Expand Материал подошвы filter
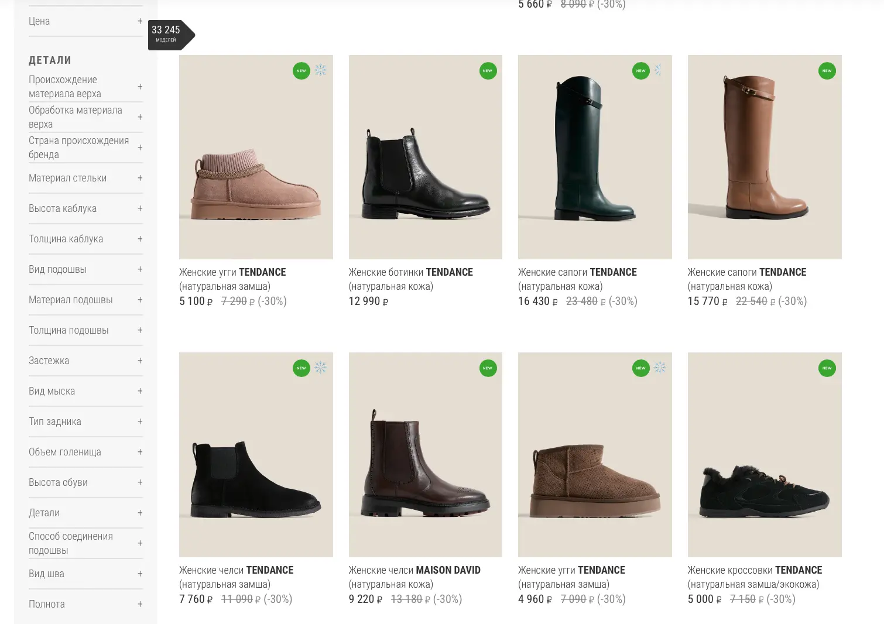Screen dimensions: 884x624 coord(140,300)
